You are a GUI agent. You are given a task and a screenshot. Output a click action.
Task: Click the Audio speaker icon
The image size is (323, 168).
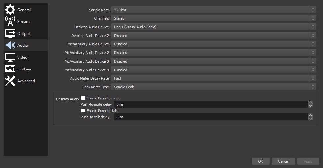10,45
